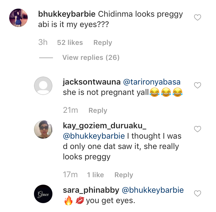
Task: Open @bhukkeybarbie mention in sara_phinabby's reply
Action: 153,190
